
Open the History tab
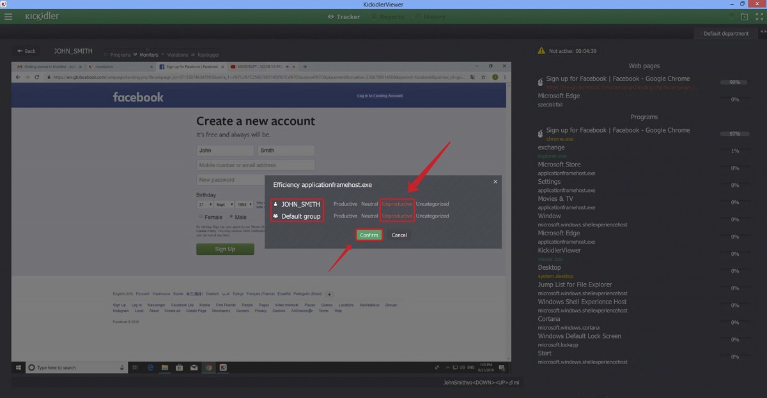[x=430, y=17]
